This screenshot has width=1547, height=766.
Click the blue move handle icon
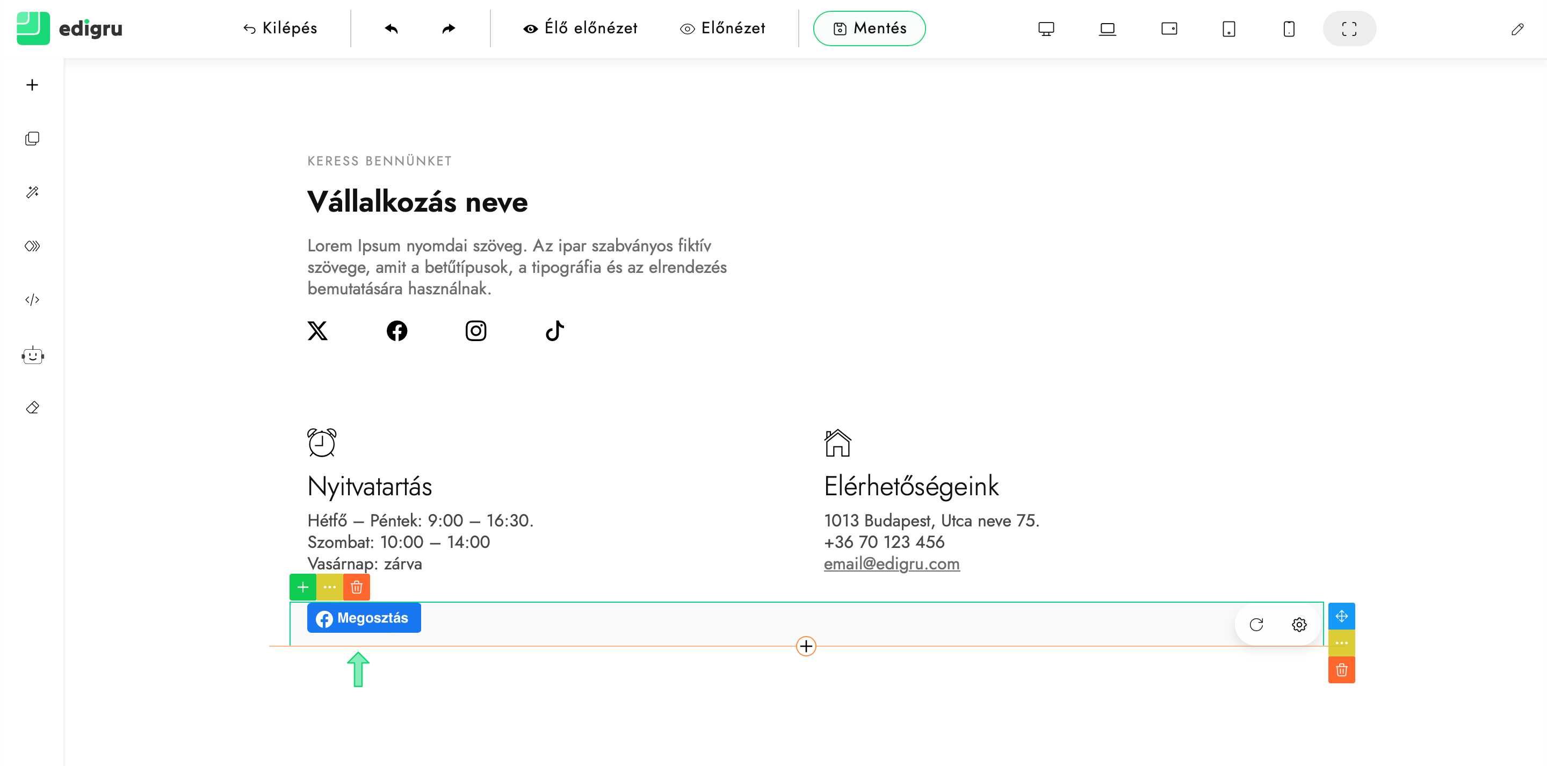tap(1341, 616)
